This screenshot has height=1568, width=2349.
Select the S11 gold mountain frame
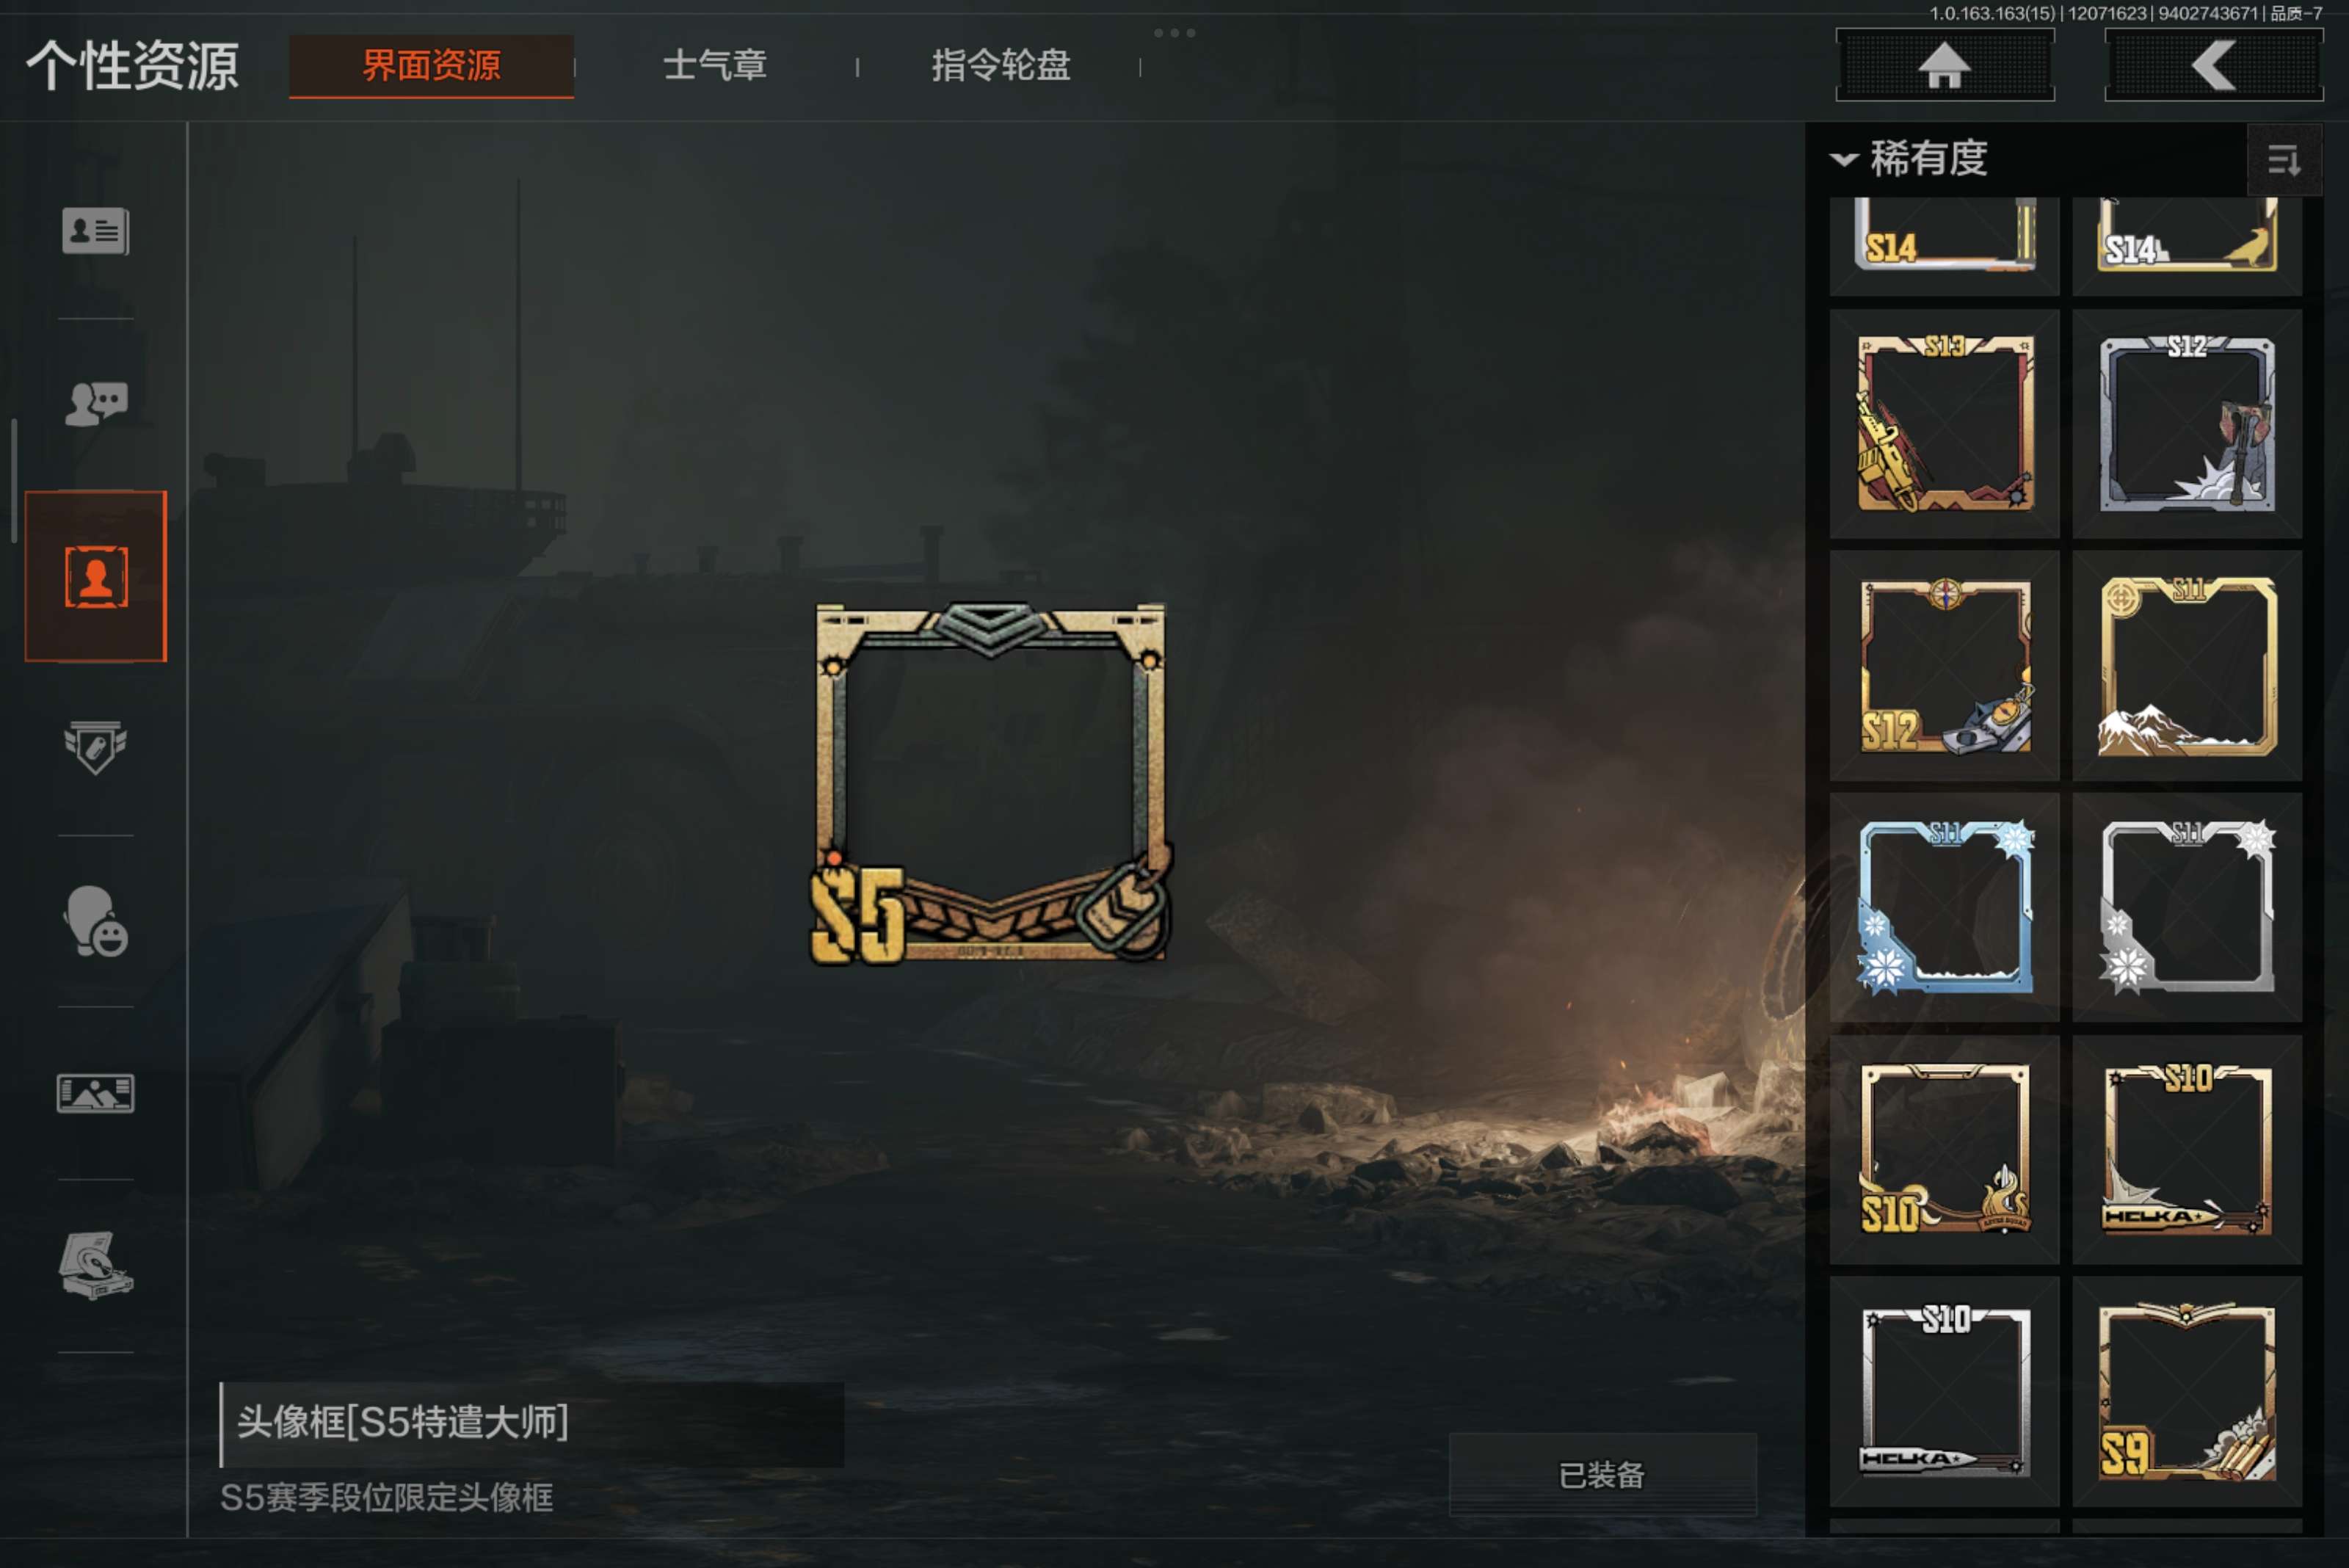[2187, 665]
